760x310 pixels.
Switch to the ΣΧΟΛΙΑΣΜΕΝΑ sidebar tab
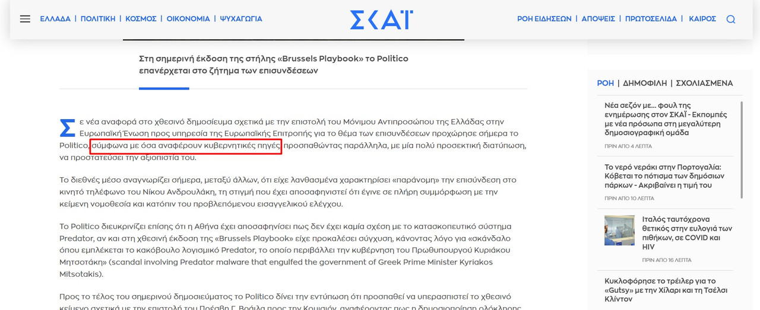[x=704, y=83]
